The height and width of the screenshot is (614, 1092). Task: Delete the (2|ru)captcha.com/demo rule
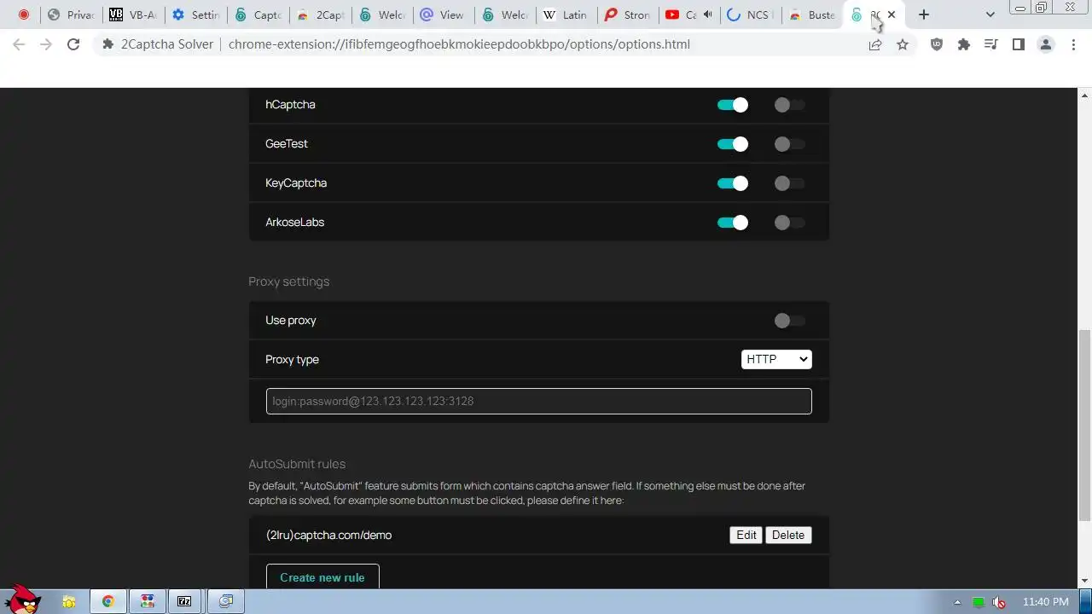tap(788, 535)
